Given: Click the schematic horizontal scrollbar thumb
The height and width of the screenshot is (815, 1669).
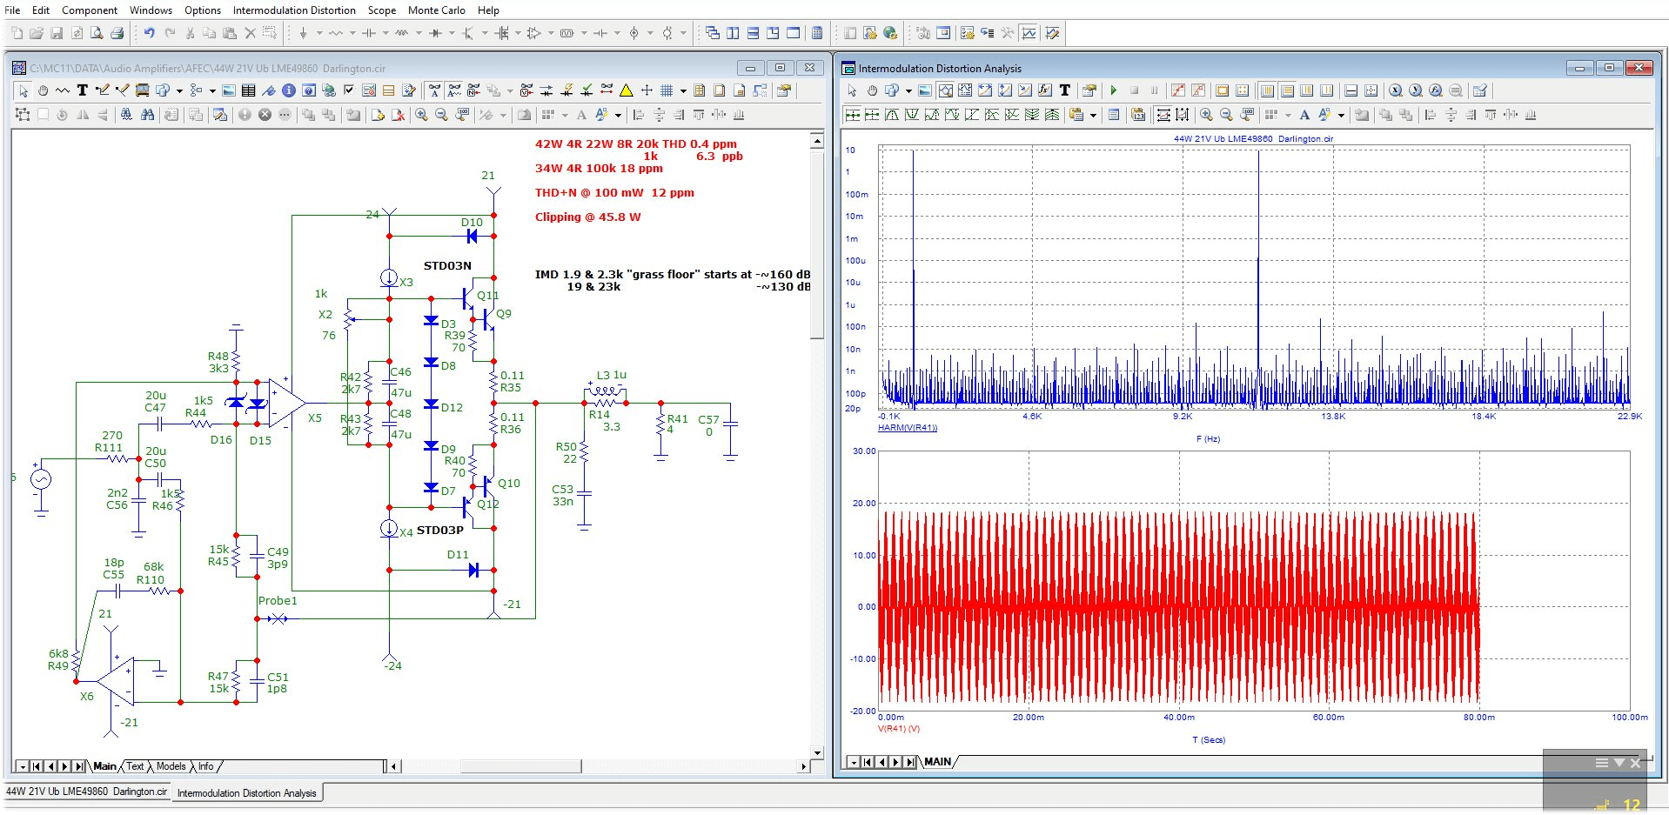Looking at the screenshot, I should click(x=520, y=766).
